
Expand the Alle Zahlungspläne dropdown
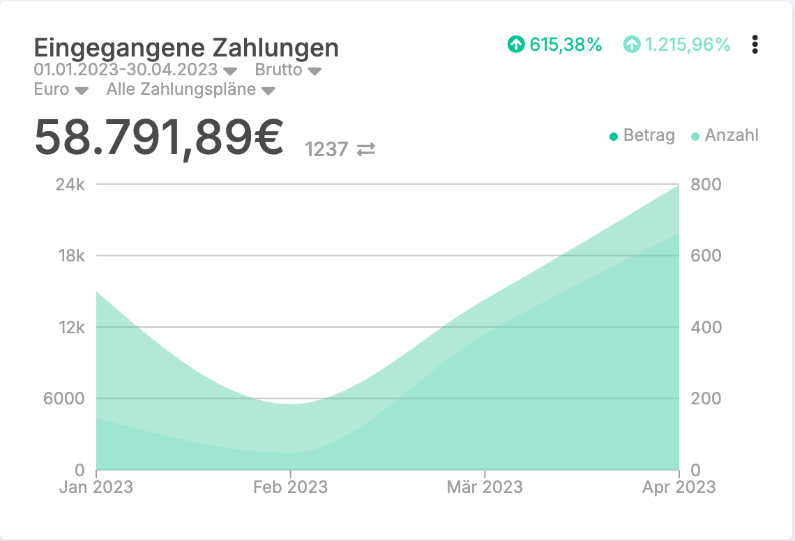[x=190, y=90]
